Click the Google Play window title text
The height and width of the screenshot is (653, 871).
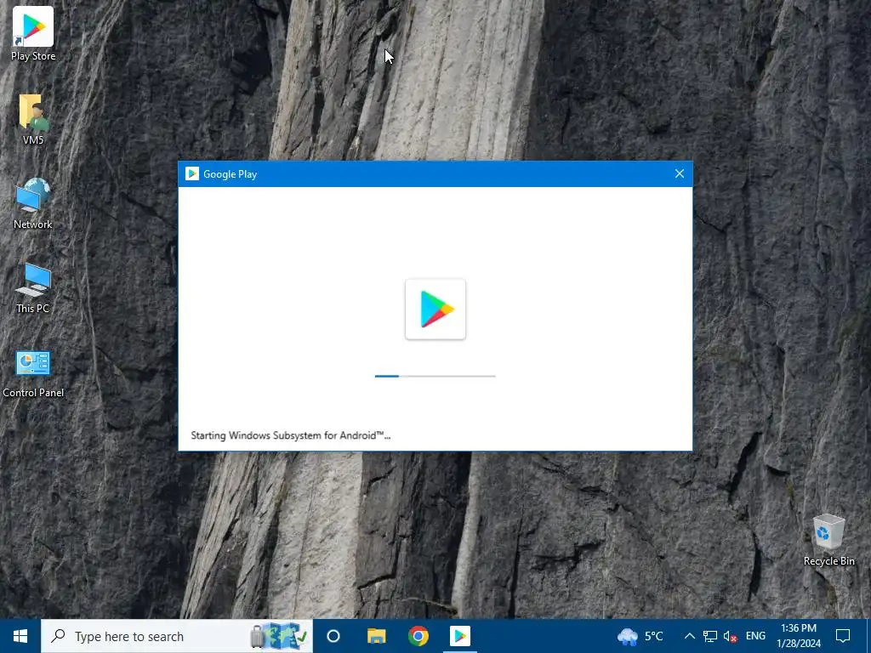pyautogui.click(x=230, y=173)
